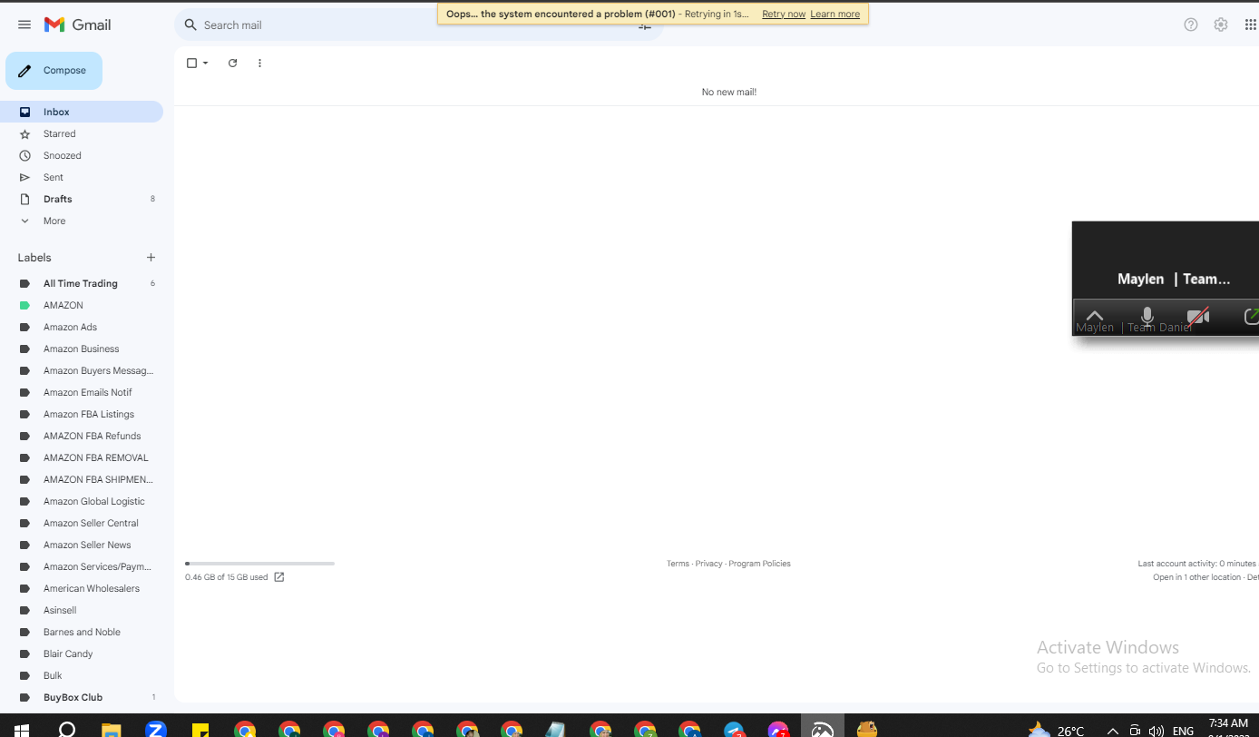Click ENG language indicator in tray
This screenshot has height=737, width=1259.
coord(1183,731)
